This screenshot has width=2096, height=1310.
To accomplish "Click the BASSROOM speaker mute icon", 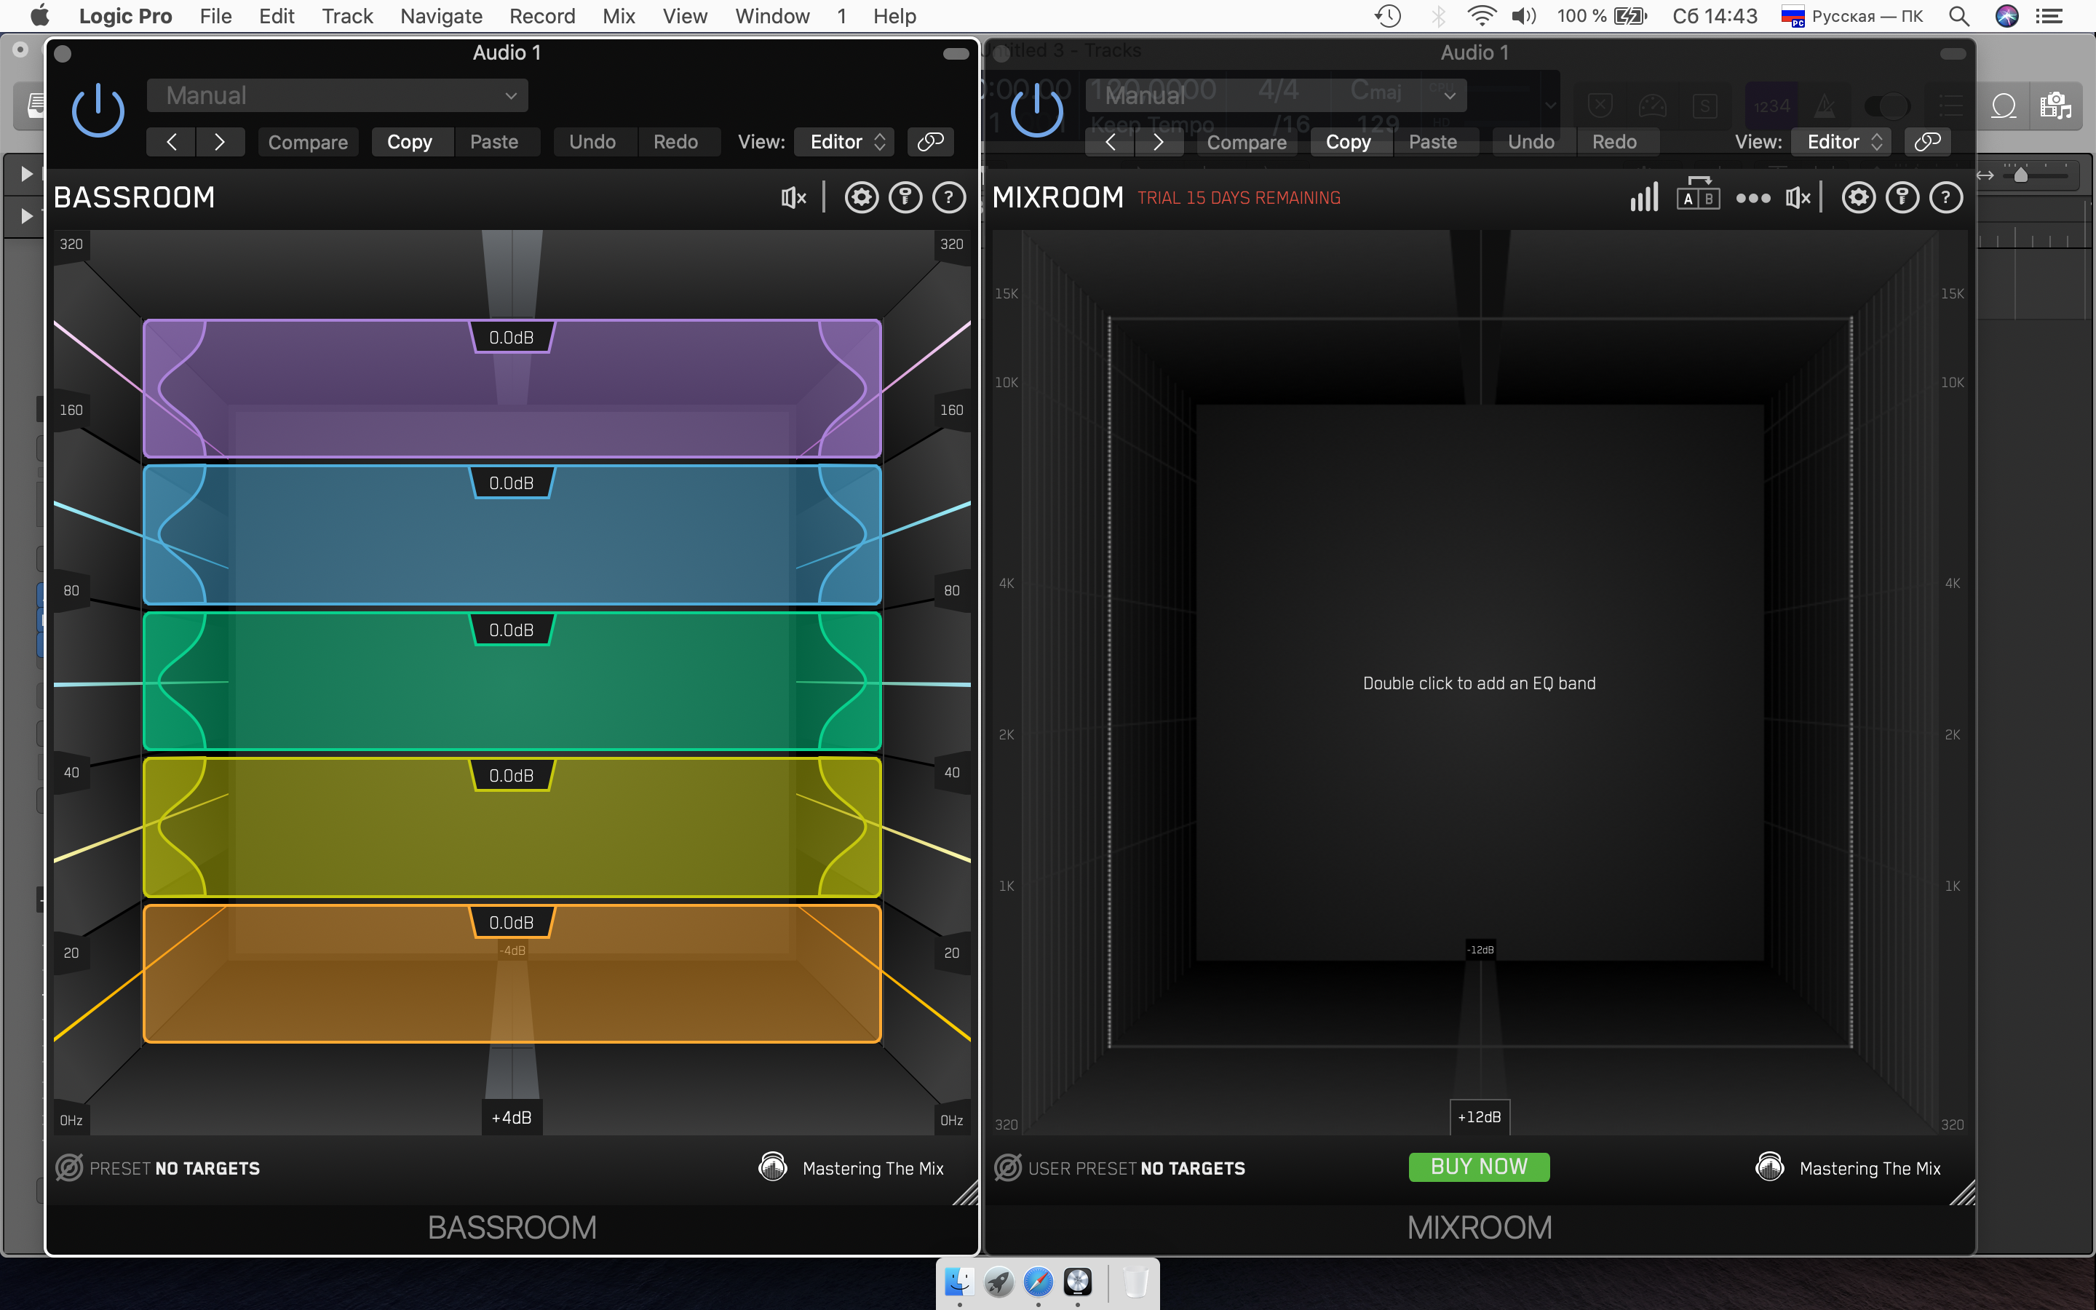I will (793, 199).
